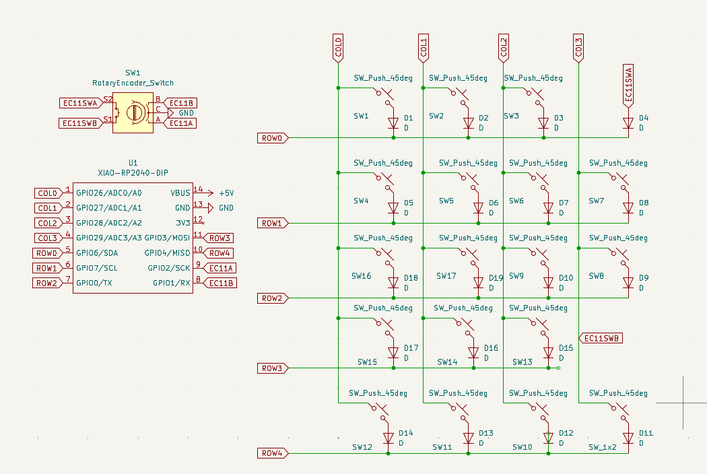Select diode D19 symbol
707x474 pixels.
coord(478,283)
